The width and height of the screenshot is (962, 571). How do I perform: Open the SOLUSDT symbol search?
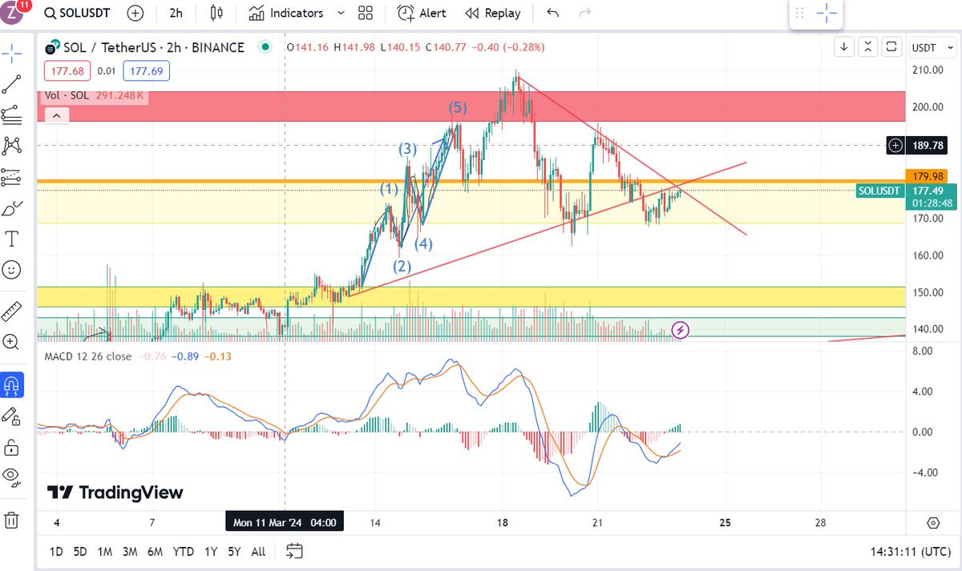pyautogui.click(x=77, y=13)
